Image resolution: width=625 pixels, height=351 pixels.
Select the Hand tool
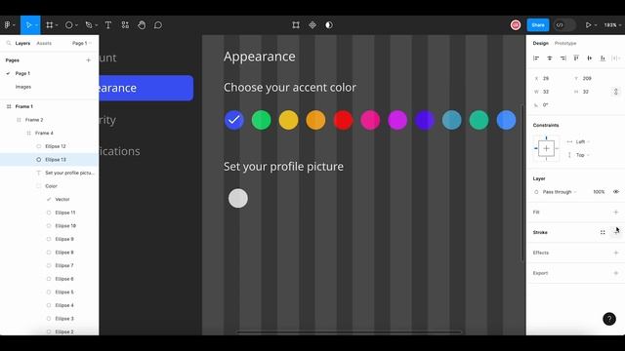[142, 25]
